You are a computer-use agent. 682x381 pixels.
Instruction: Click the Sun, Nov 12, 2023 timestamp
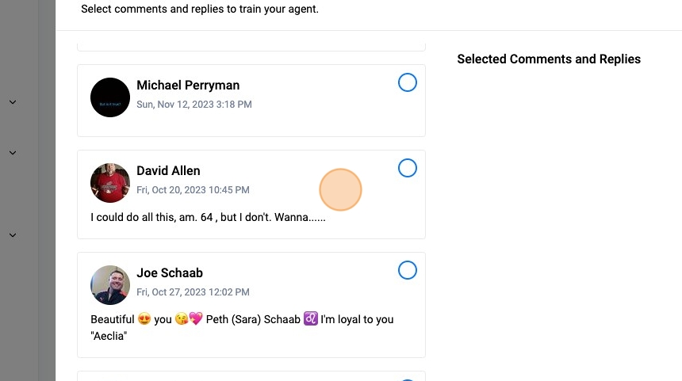pyautogui.click(x=194, y=105)
